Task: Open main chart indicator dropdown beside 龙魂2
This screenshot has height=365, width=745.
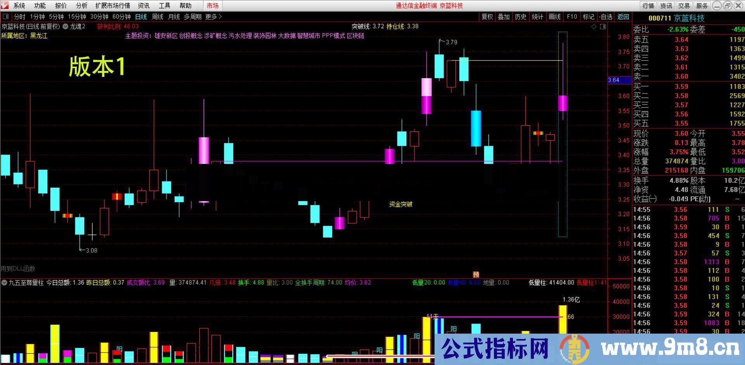Action: pos(66,26)
